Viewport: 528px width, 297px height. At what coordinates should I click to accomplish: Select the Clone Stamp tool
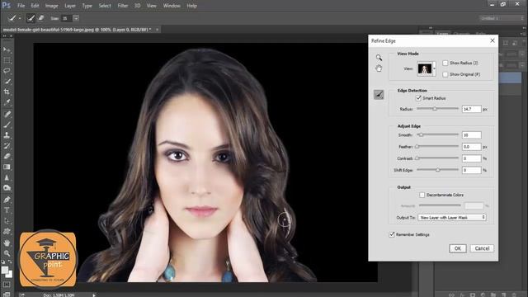click(7, 135)
